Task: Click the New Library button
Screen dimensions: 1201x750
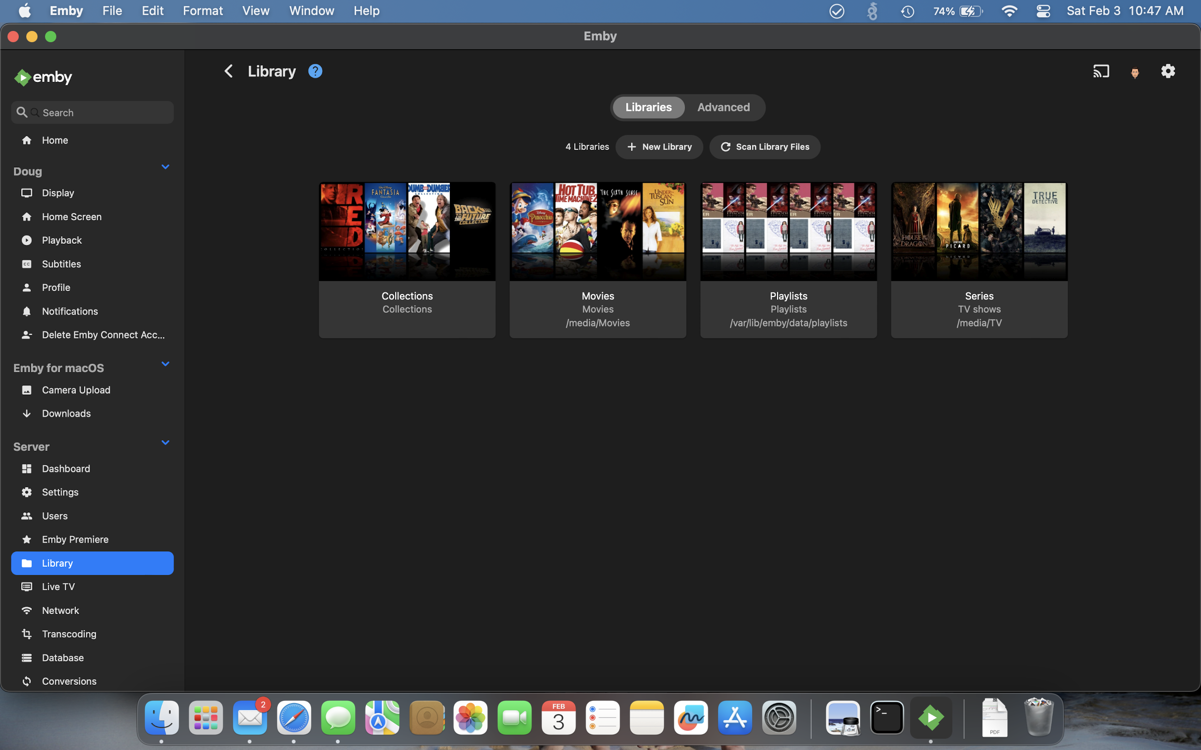Action: (x=659, y=147)
